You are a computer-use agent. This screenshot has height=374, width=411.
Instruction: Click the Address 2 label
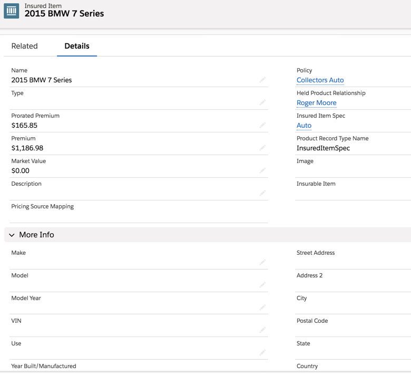click(x=309, y=275)
